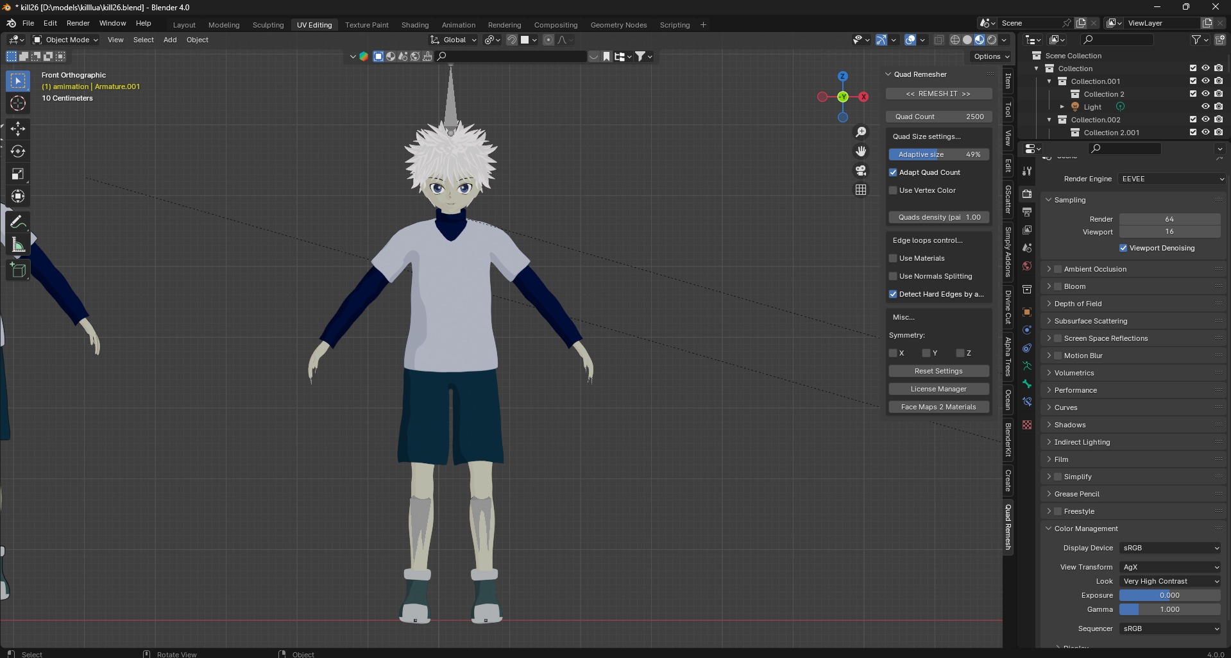Open the Tool properties tab icon

point(1027,171)
